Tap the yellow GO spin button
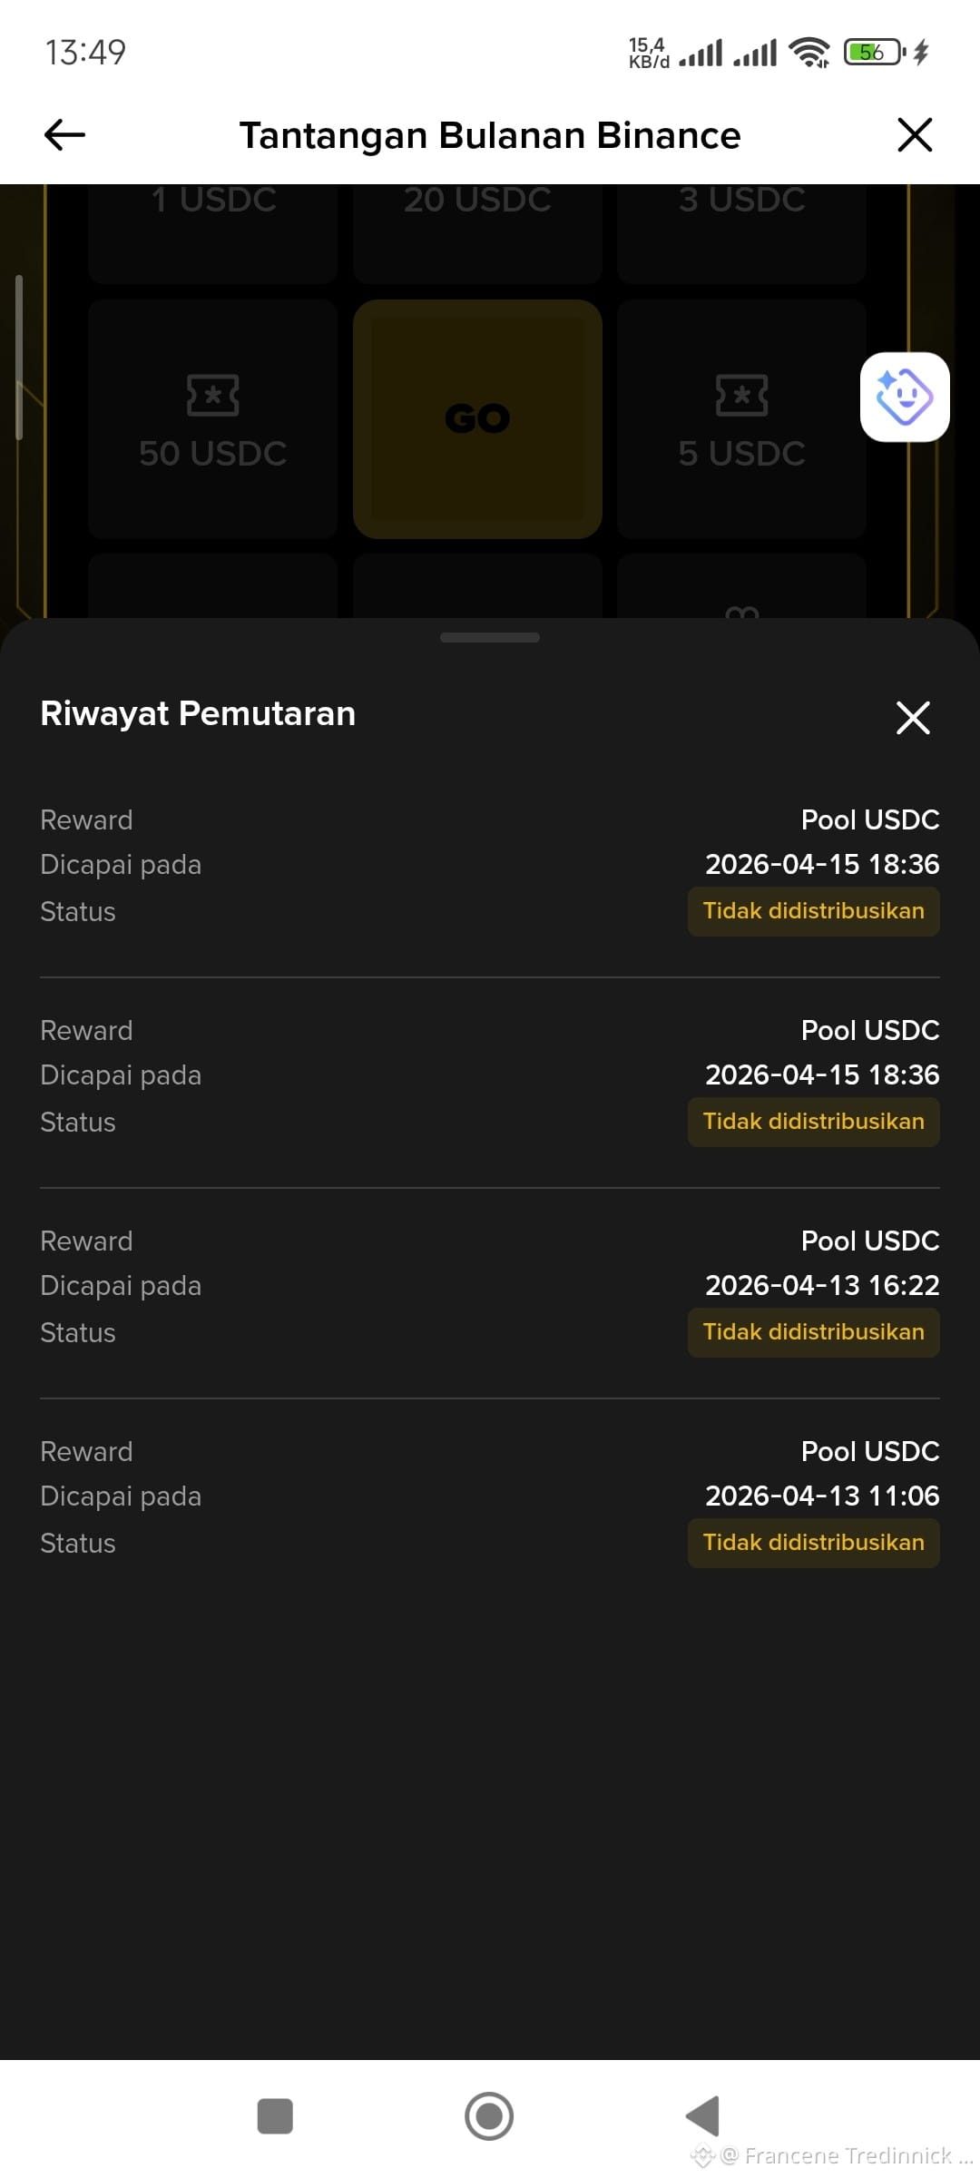 coord(477,419)
